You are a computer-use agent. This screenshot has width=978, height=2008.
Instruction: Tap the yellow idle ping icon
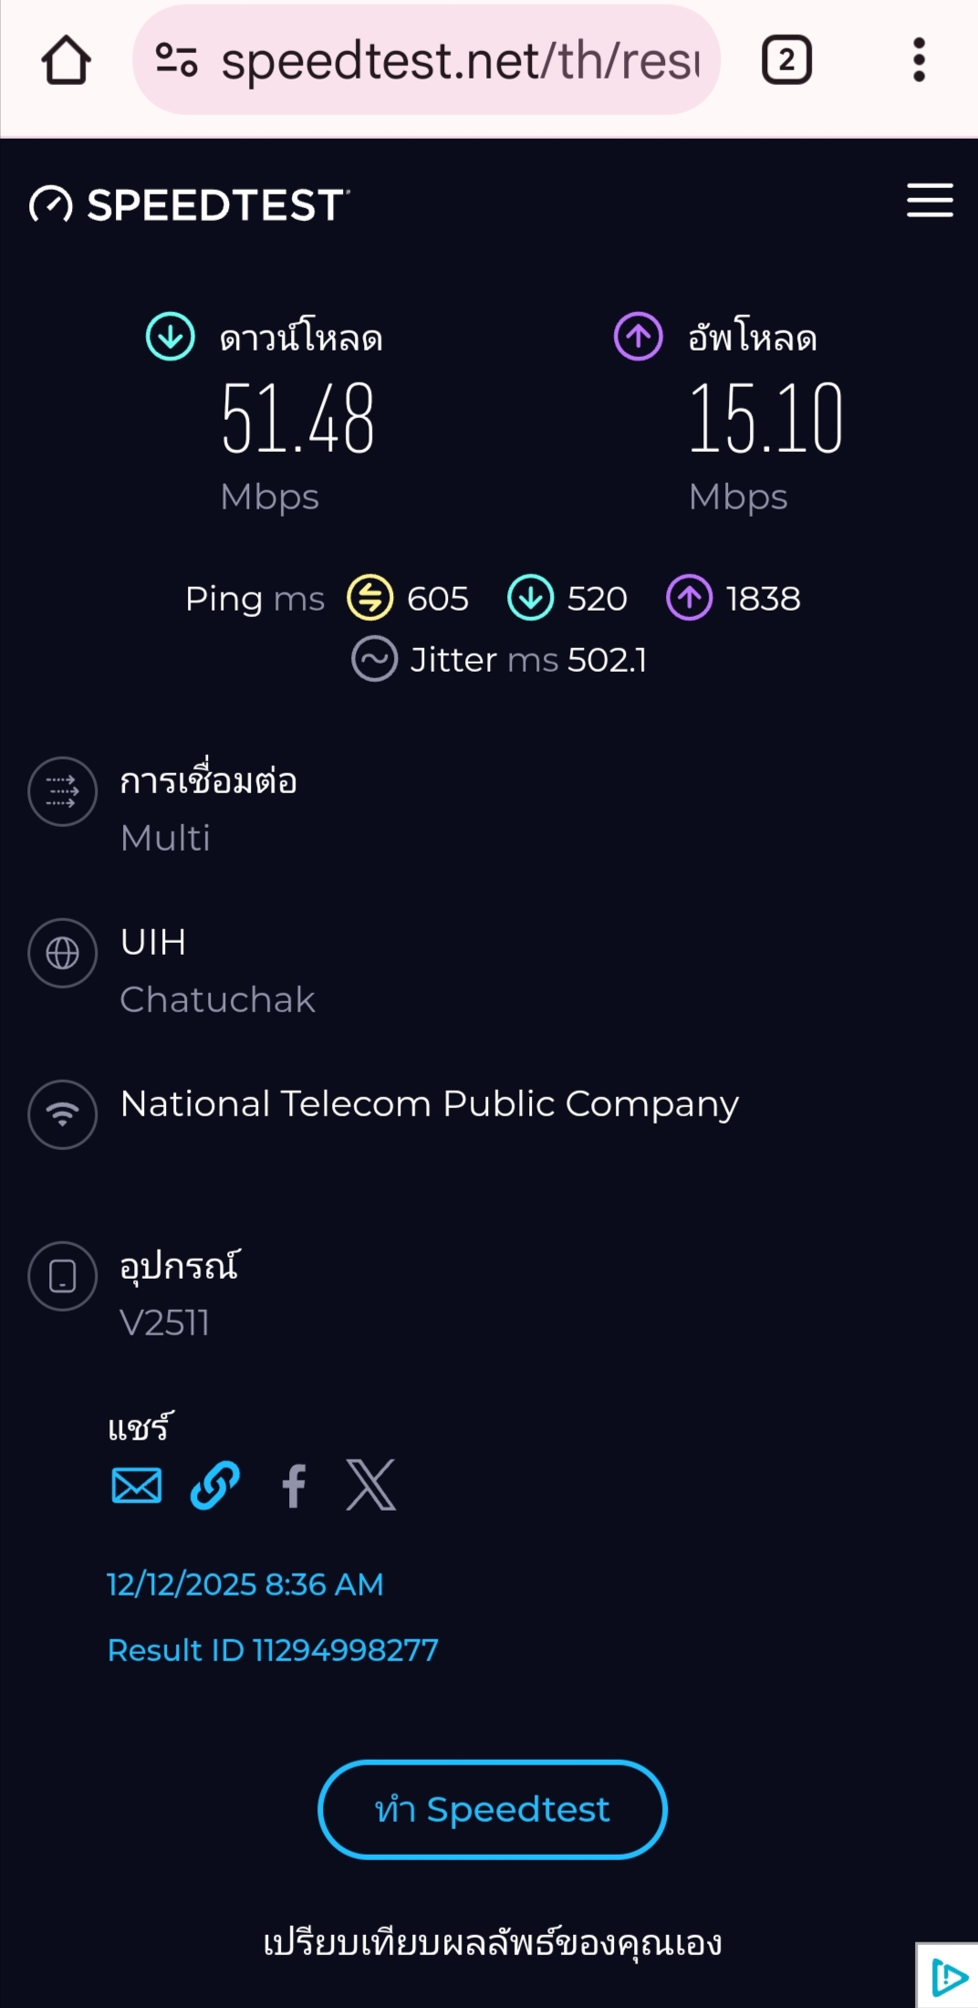tap(370, 598)
